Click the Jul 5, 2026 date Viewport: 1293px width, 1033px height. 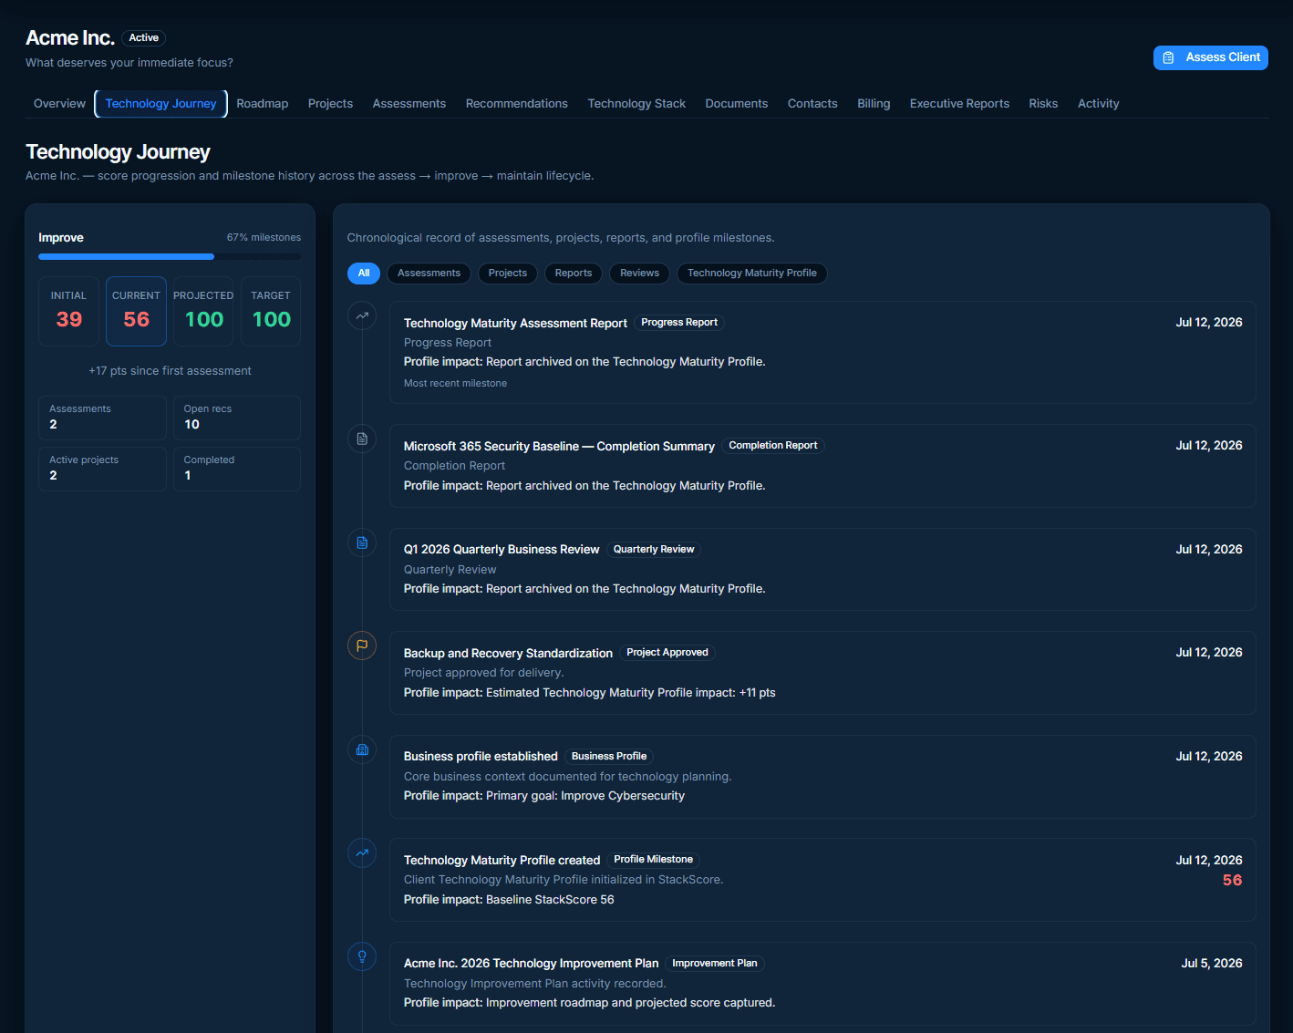coord(1212,964)
